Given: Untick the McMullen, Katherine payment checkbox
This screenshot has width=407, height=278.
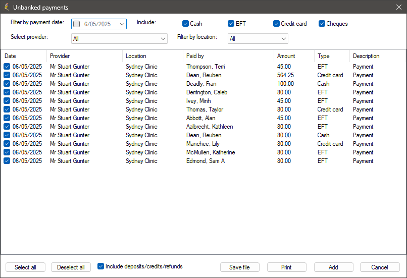Looking at the screenshot, I should (7, 152).
